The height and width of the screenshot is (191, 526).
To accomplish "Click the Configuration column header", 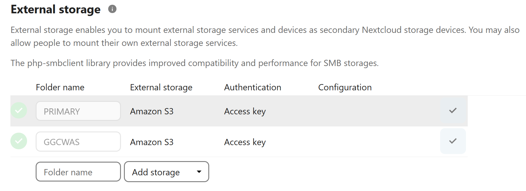I will click(345, 87).
